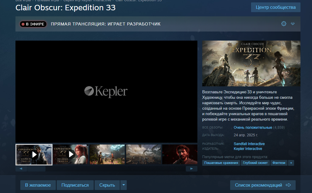The width and height of the screenshot is (312, 193).
Task: Select the Глубокий сюжет tag
Action: coord(255,163)
